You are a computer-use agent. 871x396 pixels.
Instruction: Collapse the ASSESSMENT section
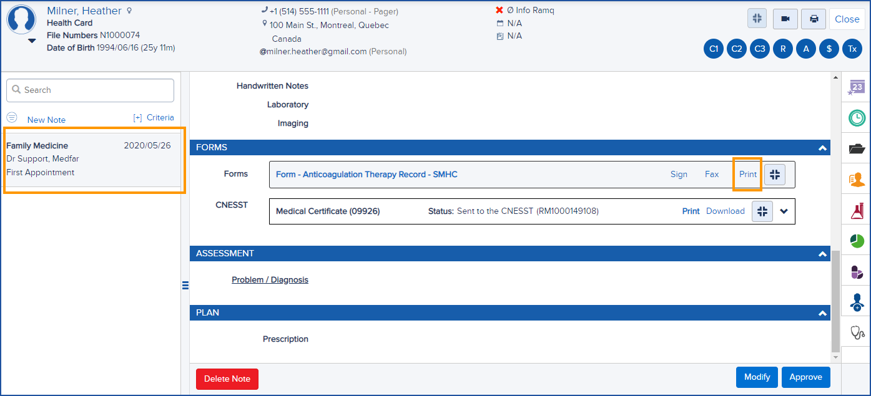(x=823, y=254)
